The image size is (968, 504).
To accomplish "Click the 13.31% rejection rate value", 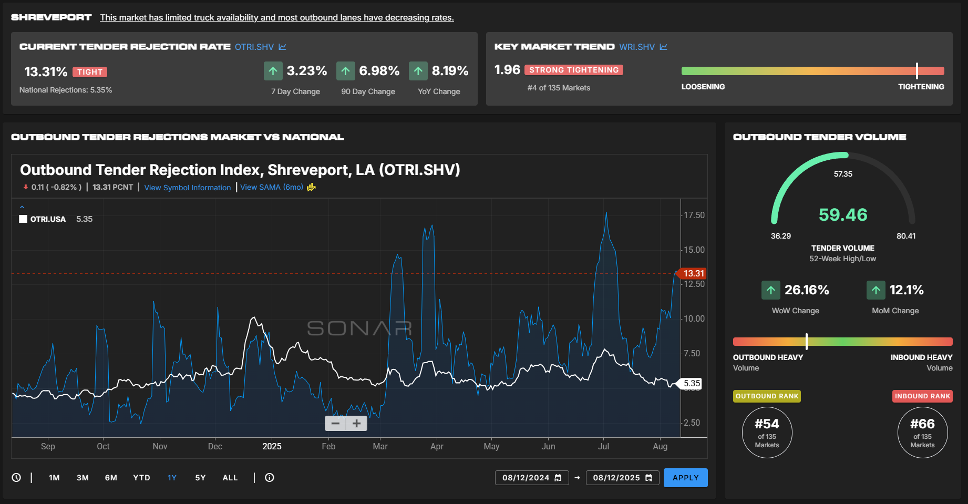I will [x=46, y=72].
